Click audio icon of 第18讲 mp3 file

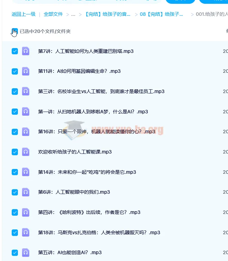point(26,232)
